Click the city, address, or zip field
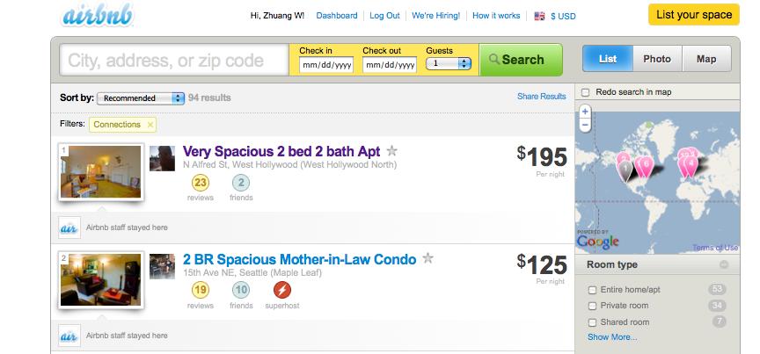The height and width of the screenshot is (354, 760). (x=174, y=61)
